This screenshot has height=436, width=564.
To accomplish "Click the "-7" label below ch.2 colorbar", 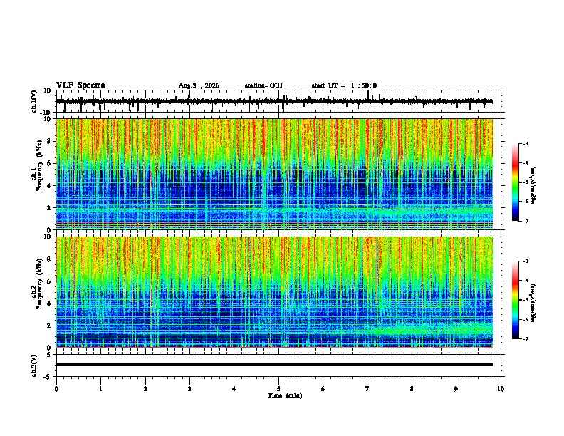I will pyautogui.click(x=526, y=338).
